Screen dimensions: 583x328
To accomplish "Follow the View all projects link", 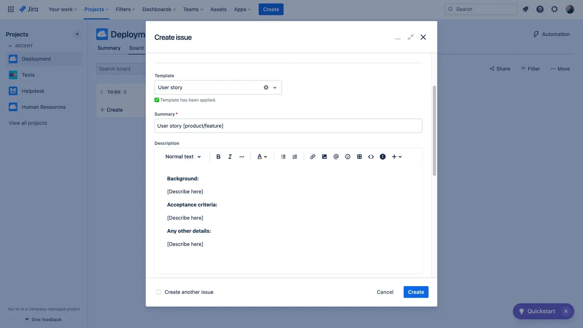I will point(27,122).
